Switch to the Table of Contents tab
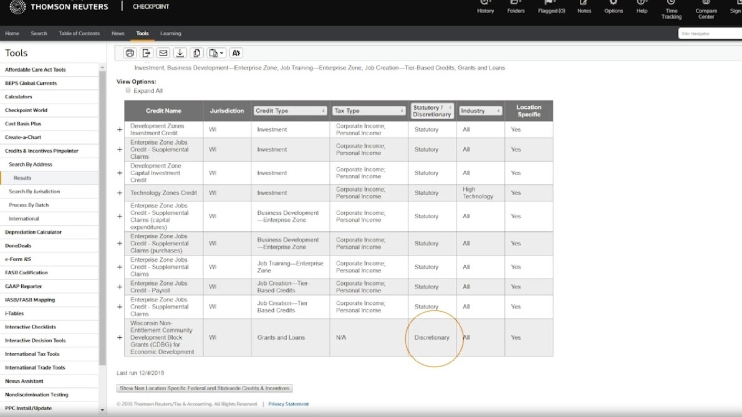Image resolution: width=742 pixels, height=417 pixels. tap(79, 34)
